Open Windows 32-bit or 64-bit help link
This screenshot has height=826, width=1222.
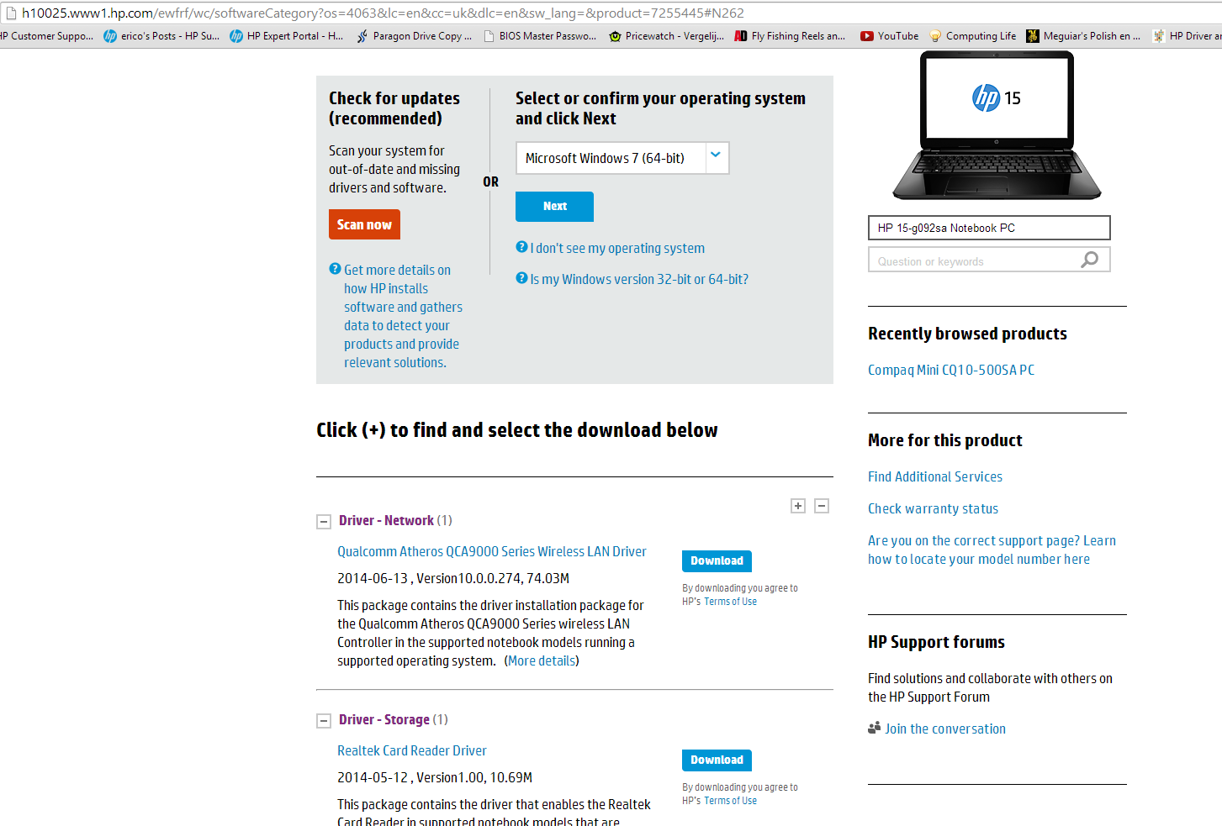tap(639, 279)
